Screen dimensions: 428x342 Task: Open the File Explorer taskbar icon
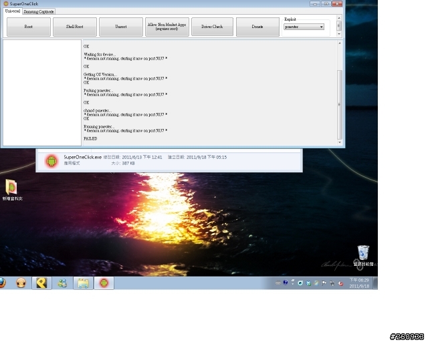click(x=83, y=283)
